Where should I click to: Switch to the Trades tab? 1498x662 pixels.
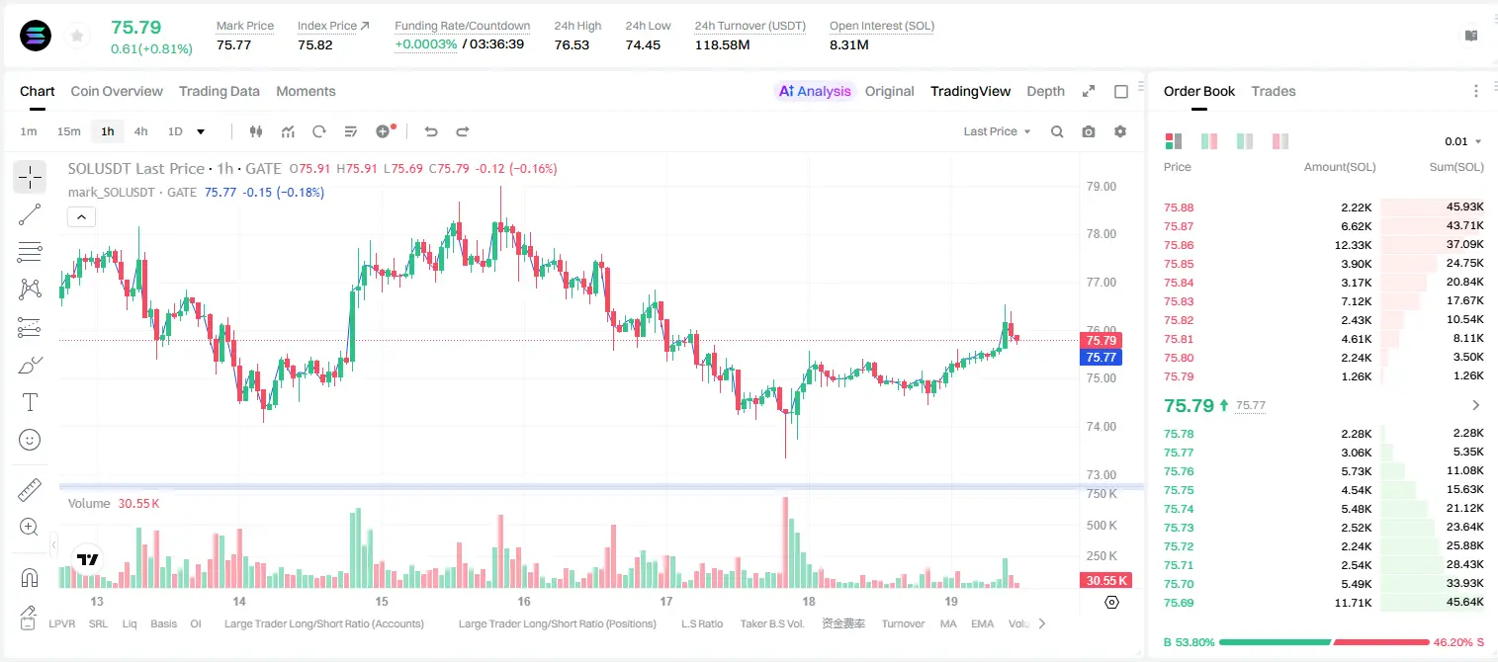(1274, 91)
